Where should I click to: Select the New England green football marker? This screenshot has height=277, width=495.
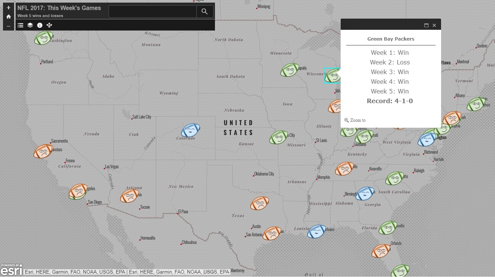coord(476,104)
